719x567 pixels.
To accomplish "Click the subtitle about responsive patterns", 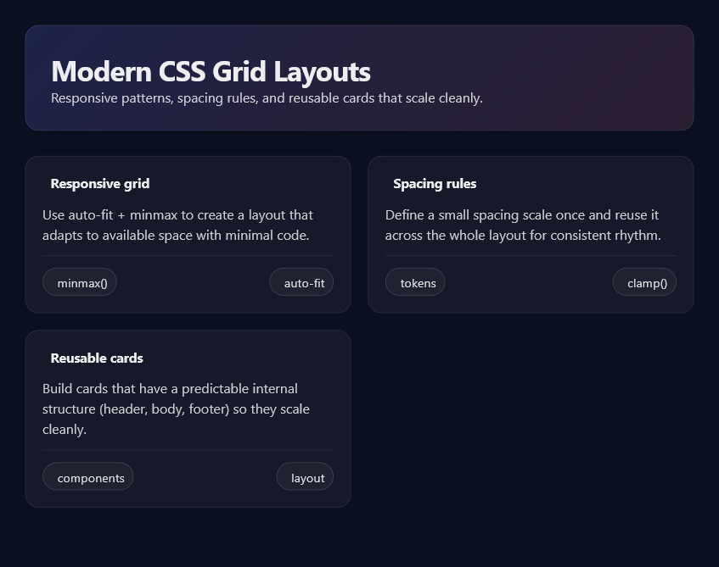I will click(267, 98).
